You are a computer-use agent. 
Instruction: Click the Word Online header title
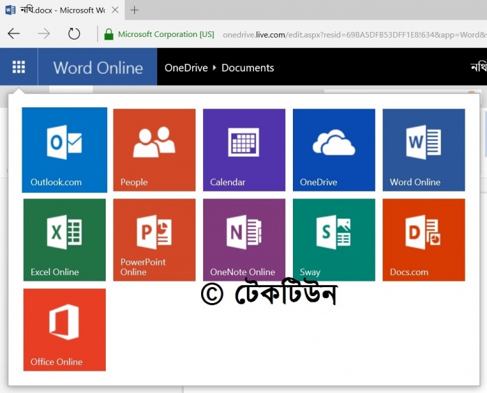coord(98,68)
